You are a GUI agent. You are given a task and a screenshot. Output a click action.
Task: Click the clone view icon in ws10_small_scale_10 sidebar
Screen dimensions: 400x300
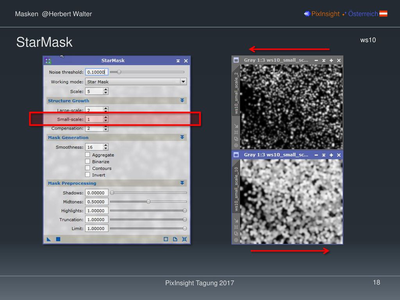(x=236, y=234)
